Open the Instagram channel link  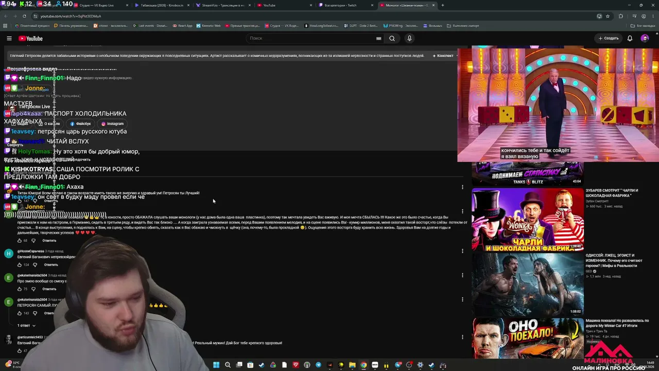(x=113, y=124)
